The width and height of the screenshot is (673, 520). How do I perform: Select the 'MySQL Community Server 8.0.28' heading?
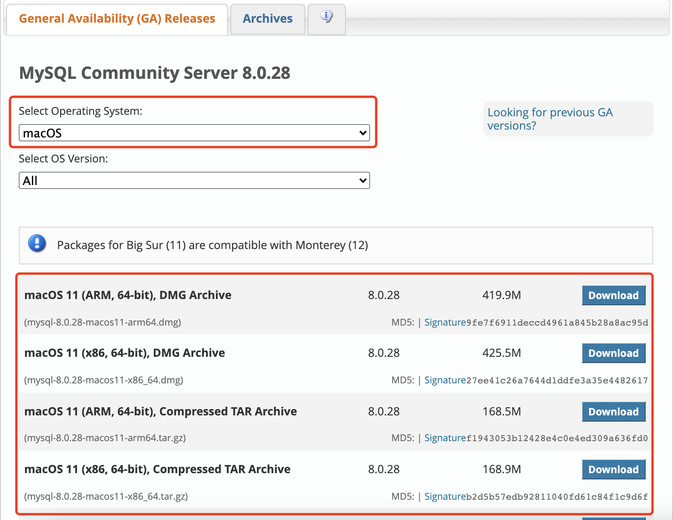155,73
